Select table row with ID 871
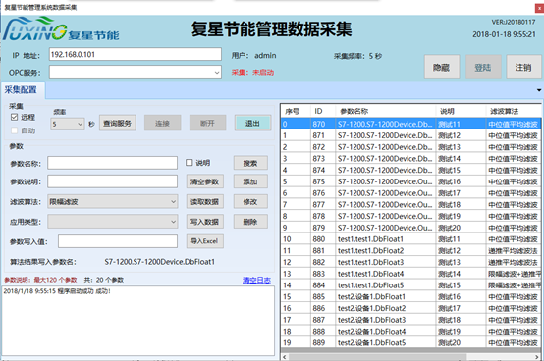The image size is (544, 361). click(410, 135)
